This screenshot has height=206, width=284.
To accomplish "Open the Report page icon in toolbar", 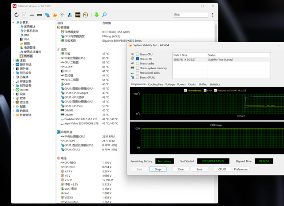I will pyautogui.click(x=24, y=15).
